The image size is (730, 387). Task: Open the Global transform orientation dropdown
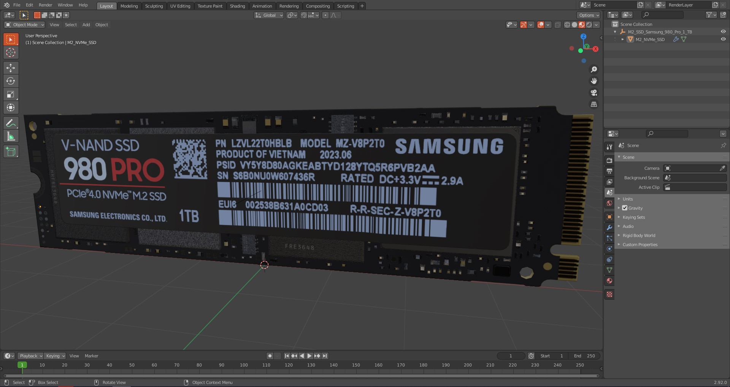269,15
